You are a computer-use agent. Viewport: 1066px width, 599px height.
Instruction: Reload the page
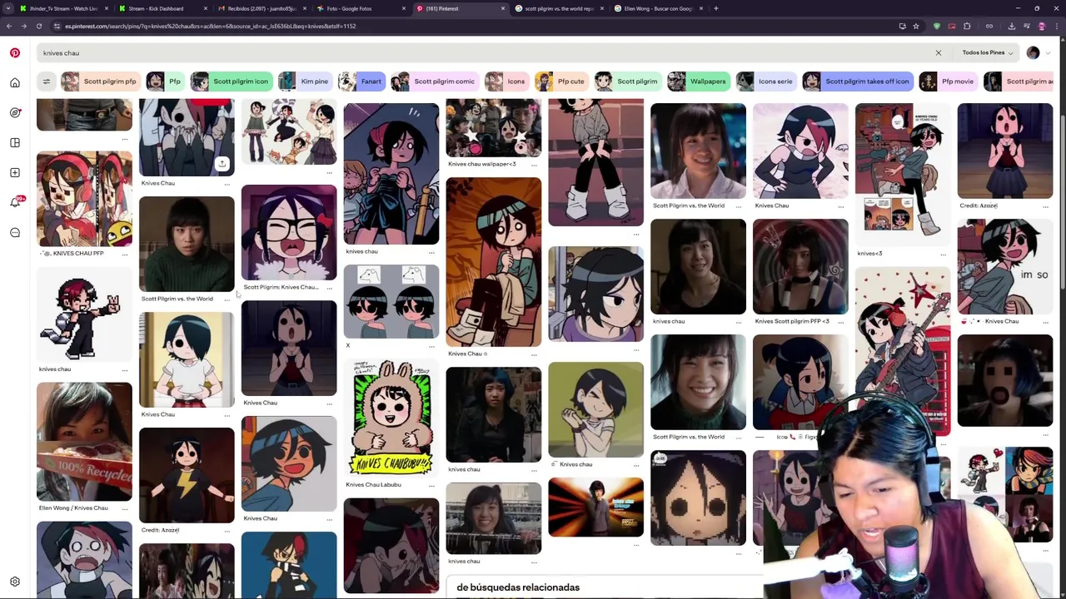(x=38, y=26)
